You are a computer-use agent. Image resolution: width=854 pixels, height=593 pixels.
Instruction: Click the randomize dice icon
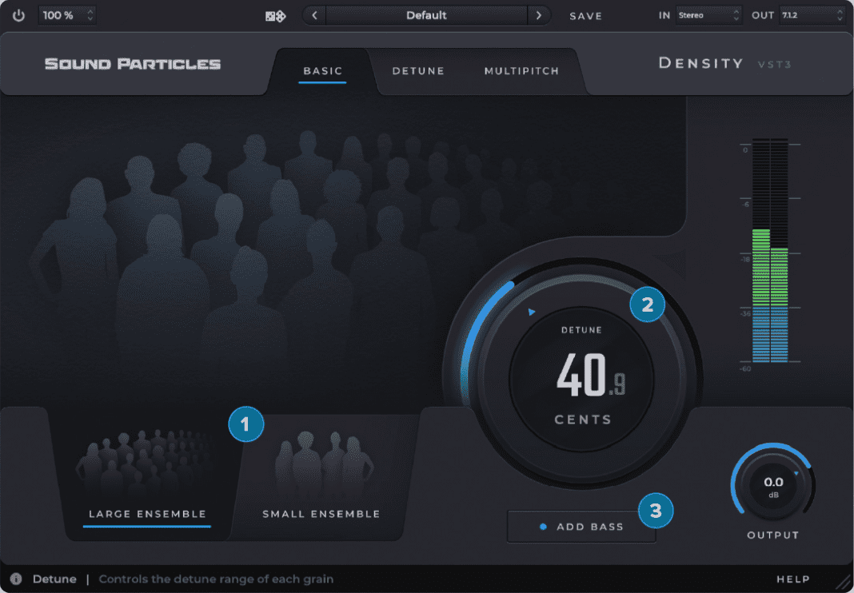(276, 16)
